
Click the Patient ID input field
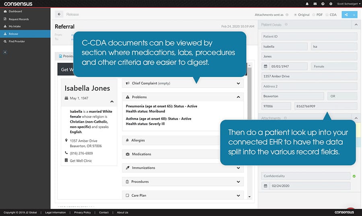pos(309,37)
